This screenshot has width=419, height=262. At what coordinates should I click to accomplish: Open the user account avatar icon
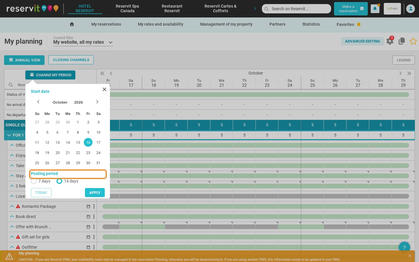tap(411, 9)
